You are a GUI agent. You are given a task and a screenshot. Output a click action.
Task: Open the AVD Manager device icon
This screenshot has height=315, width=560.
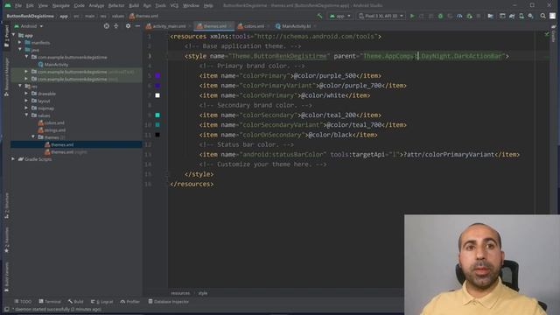coord(521,16)
